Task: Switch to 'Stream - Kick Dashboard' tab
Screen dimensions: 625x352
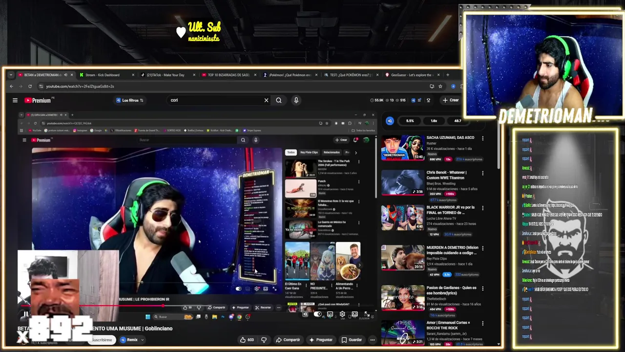Action: tap(102, 75)
